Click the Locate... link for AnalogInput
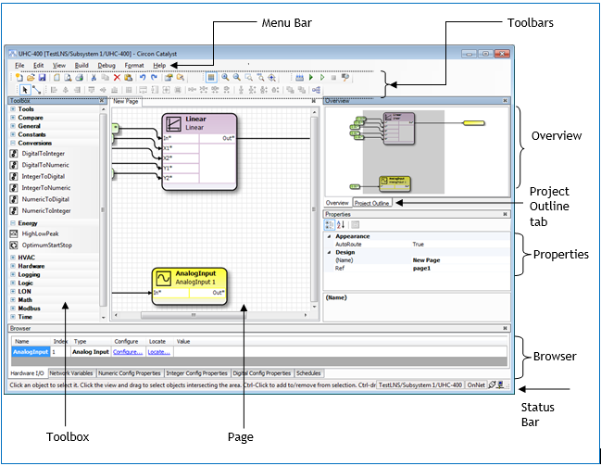Viewport: 601px width, 466px height. (158, 352)
